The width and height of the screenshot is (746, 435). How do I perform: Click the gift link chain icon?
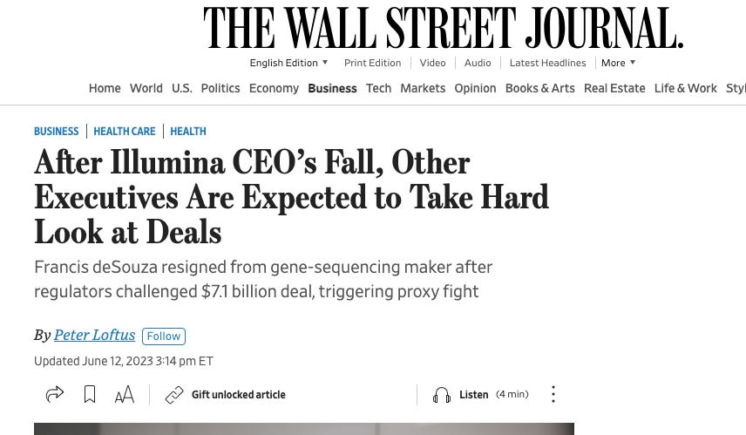[174, 395]
